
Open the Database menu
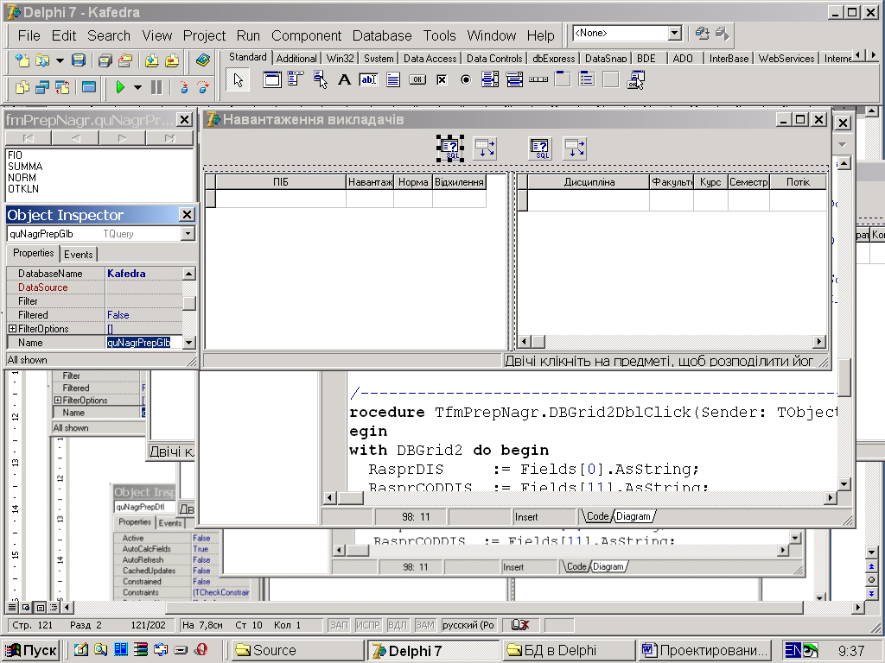pyautogui.click(x=382, y=35)
